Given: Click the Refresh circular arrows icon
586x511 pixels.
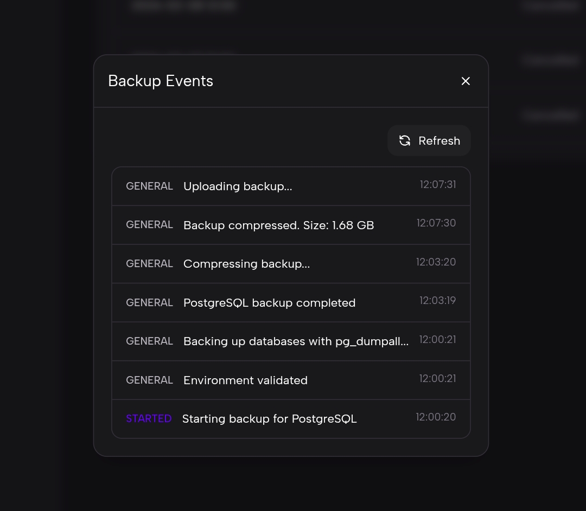Looking at the screenshot, I should pyautogui.click(x=405, y=141).
